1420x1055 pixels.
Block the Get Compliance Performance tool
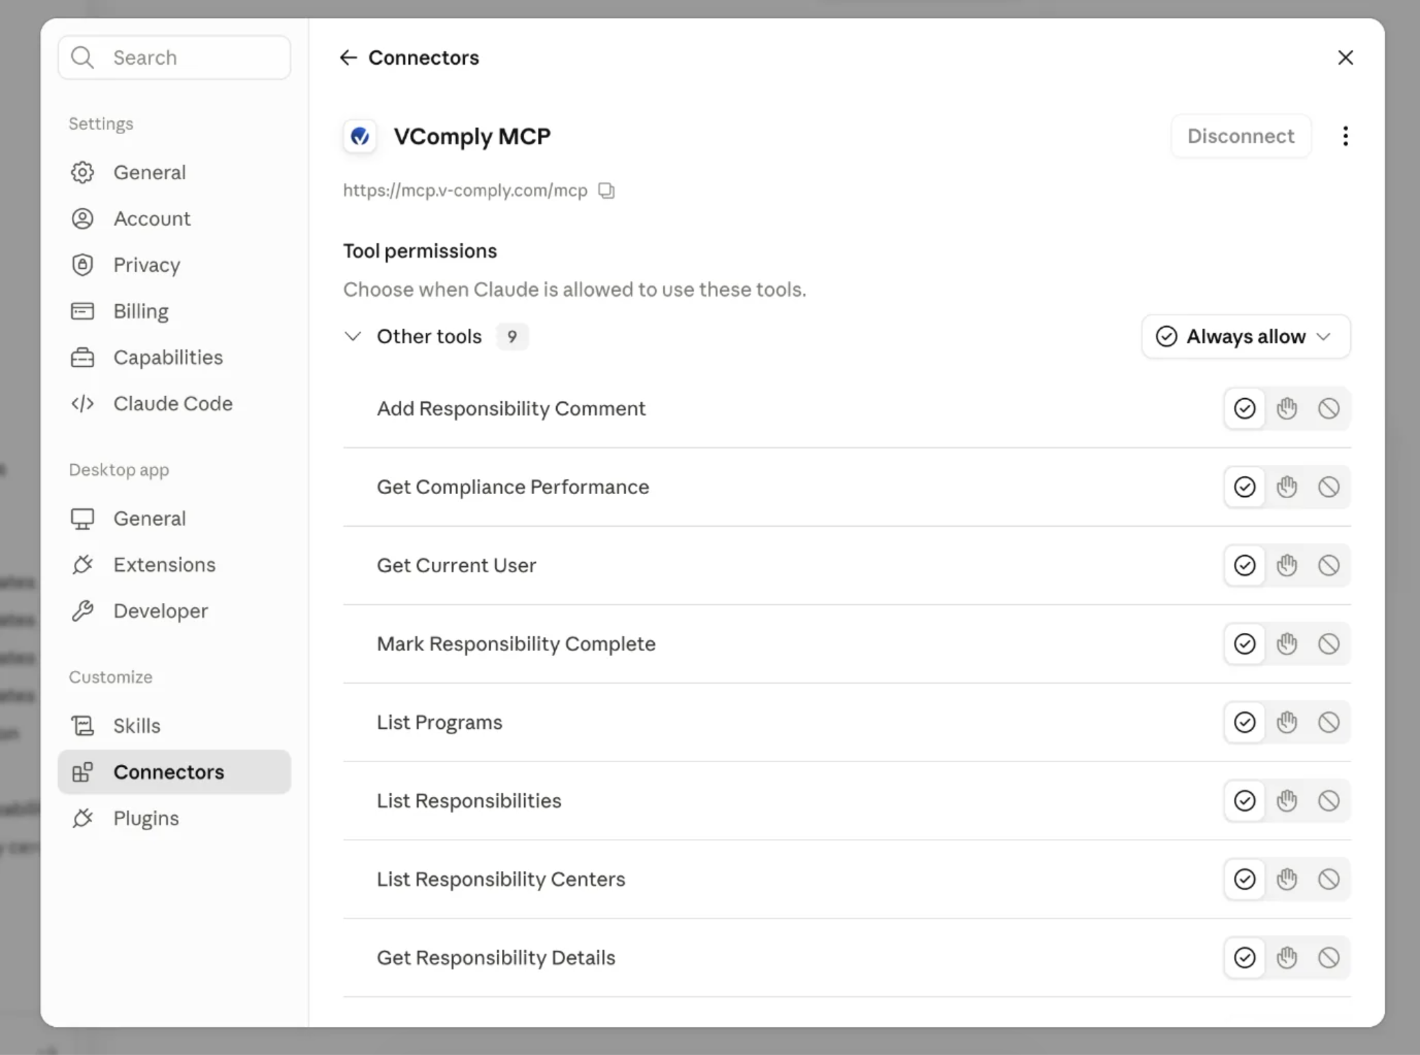coord(1329,487)
